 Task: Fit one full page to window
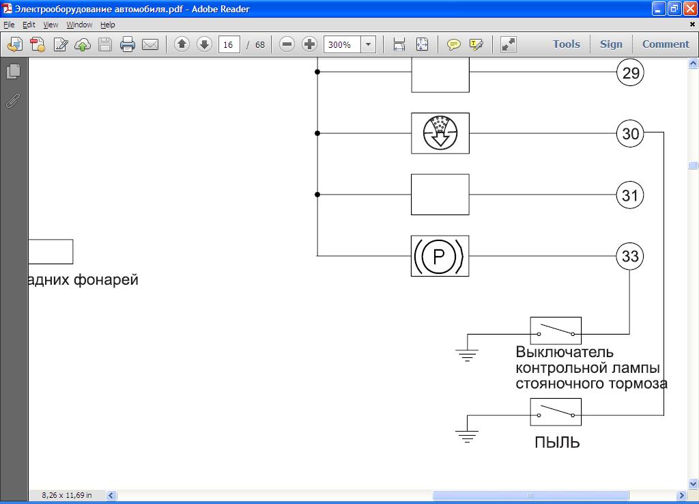point(422,44)
